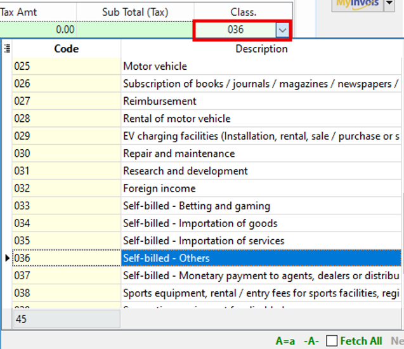
Task: Click the Tax Amt cell showing 0.00
Action: point(38,30)
